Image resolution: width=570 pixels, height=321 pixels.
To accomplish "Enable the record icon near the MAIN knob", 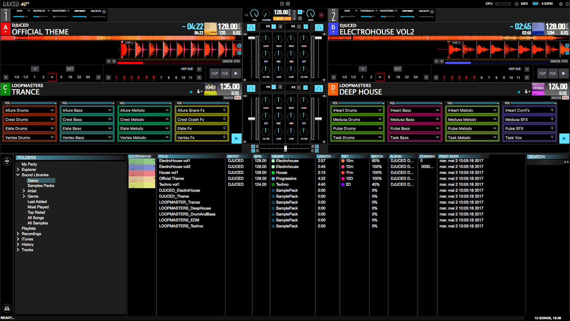I will pyautogui.click(x=322, y=15).
